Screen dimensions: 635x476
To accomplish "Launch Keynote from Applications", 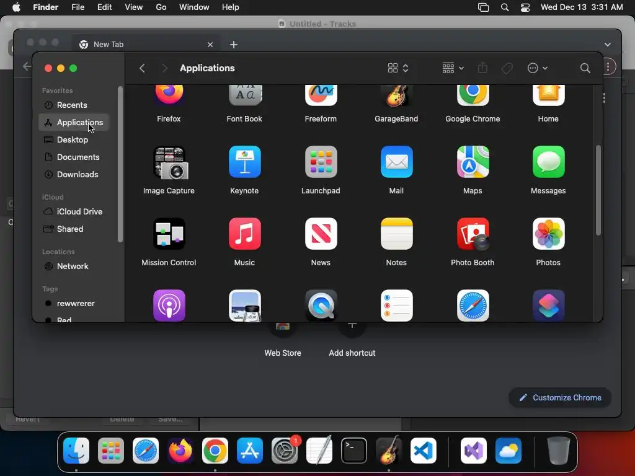I will tap(244, 162).
